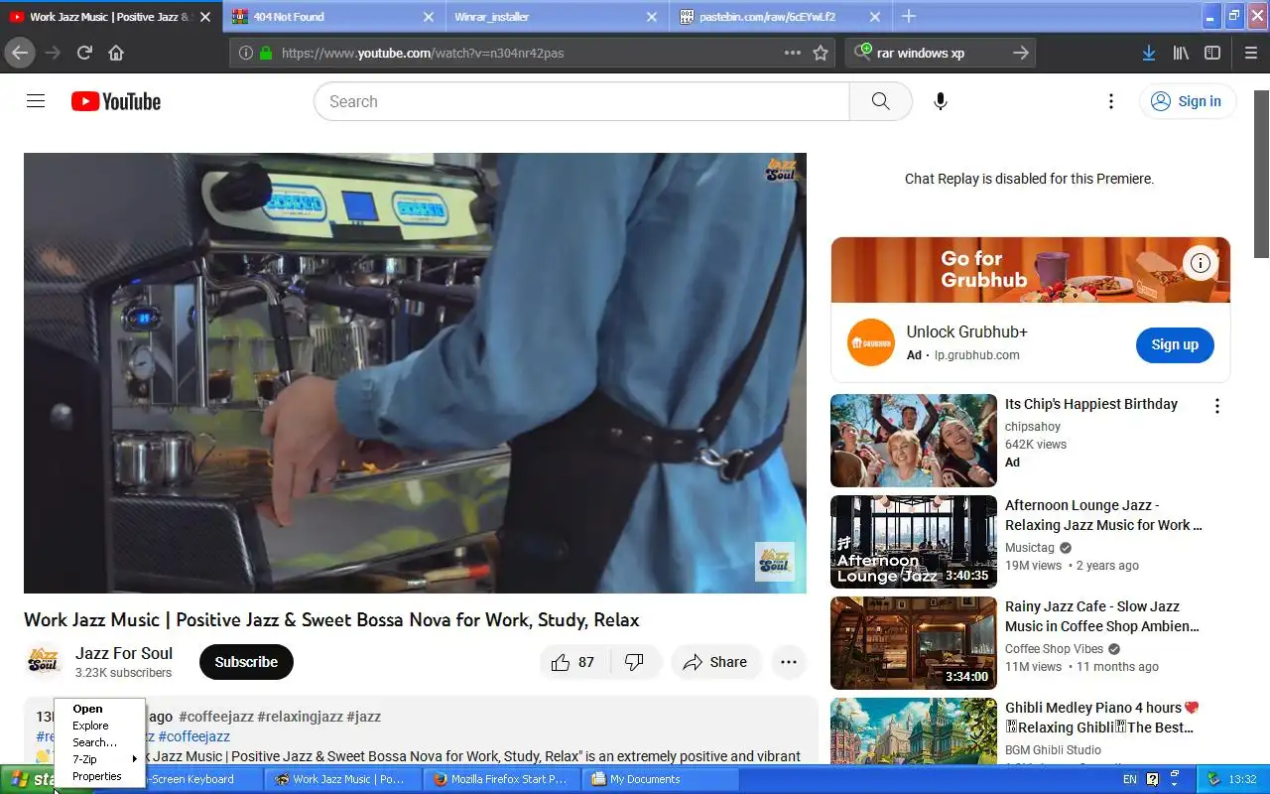Close the Winrar_installer tab
The width and height of the screenshot is (1270, 794).
click(652, 17)
